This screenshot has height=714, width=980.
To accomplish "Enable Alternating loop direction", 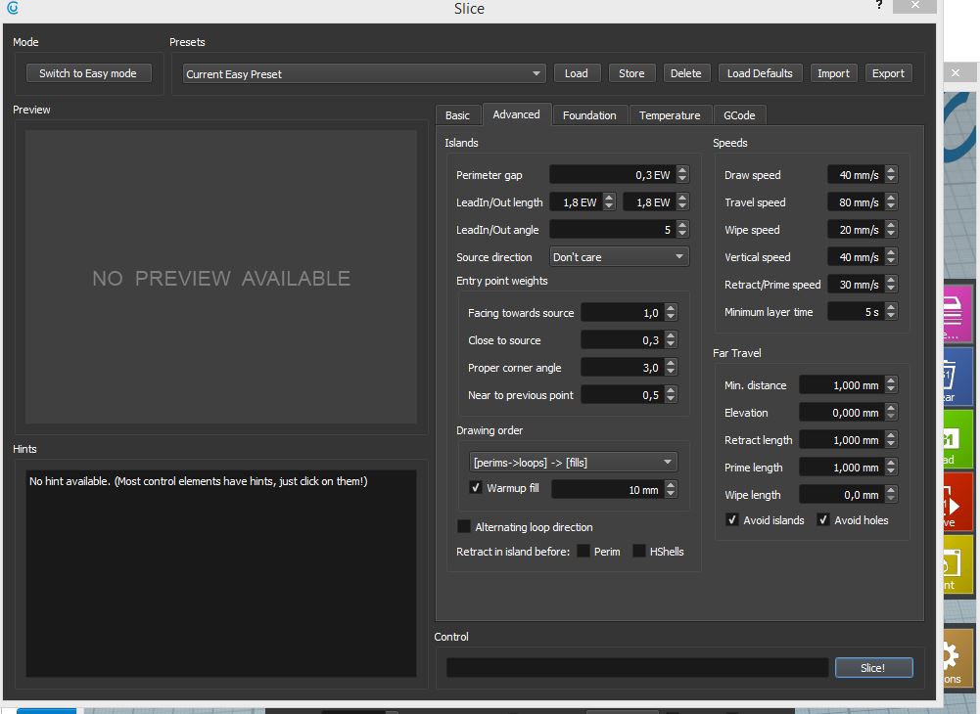I will click(x=464, y=527).
